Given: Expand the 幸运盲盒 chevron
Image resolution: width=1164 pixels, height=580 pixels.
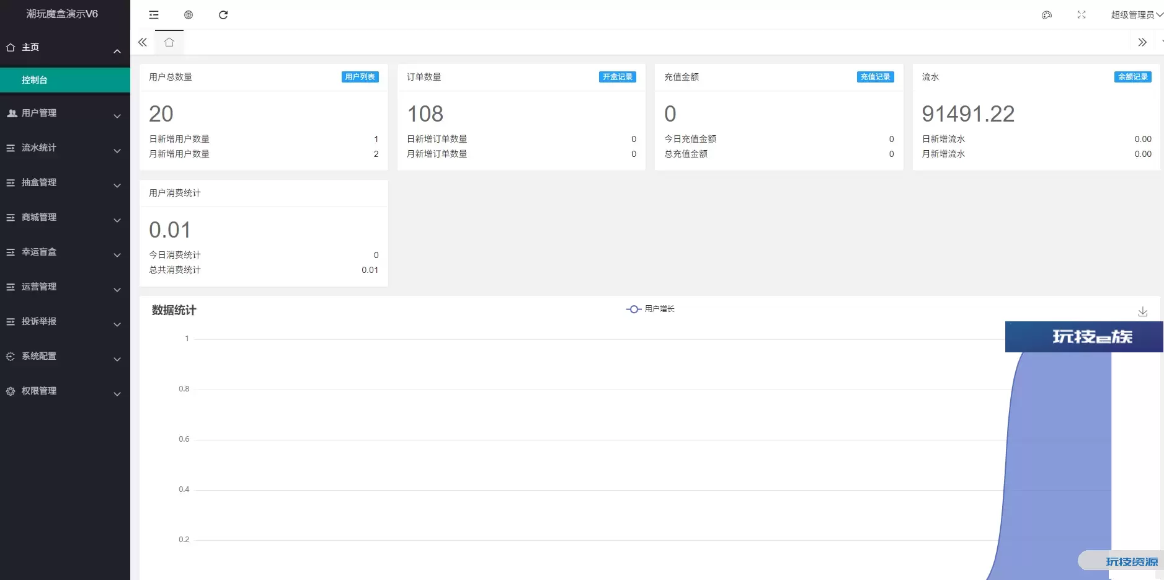Looking at the screenshot, I should (x=117, y=255).
